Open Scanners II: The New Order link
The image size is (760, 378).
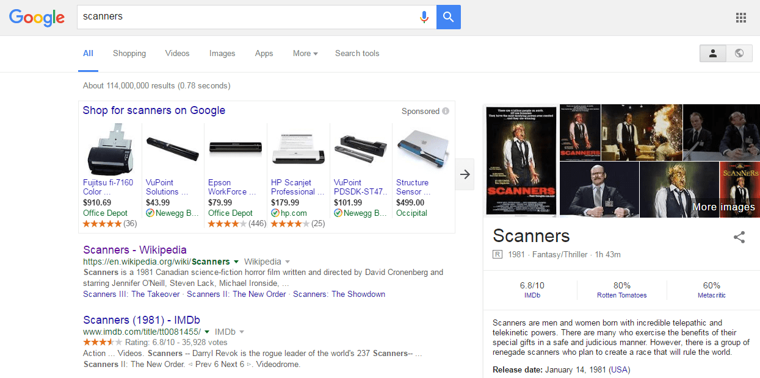click(x=236, y=294)
